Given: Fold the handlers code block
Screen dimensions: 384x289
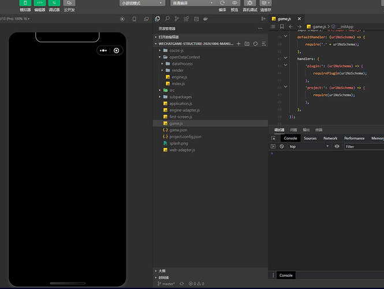Looking at the screenshot, I should tap(286, 58).
